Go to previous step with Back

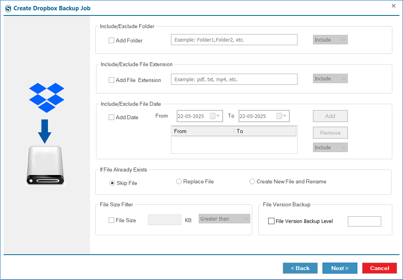tap(300, 268)
